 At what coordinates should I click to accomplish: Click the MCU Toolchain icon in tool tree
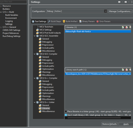[38, 27]
